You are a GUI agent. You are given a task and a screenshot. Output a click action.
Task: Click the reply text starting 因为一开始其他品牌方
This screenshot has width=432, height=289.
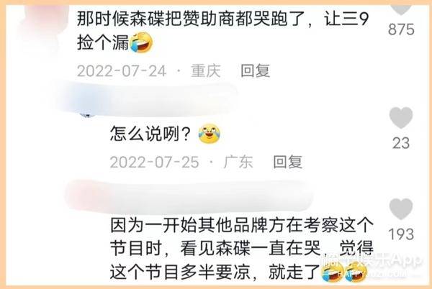tap(242, 249)
